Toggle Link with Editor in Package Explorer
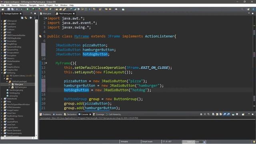256x144 pixels. 26,18
